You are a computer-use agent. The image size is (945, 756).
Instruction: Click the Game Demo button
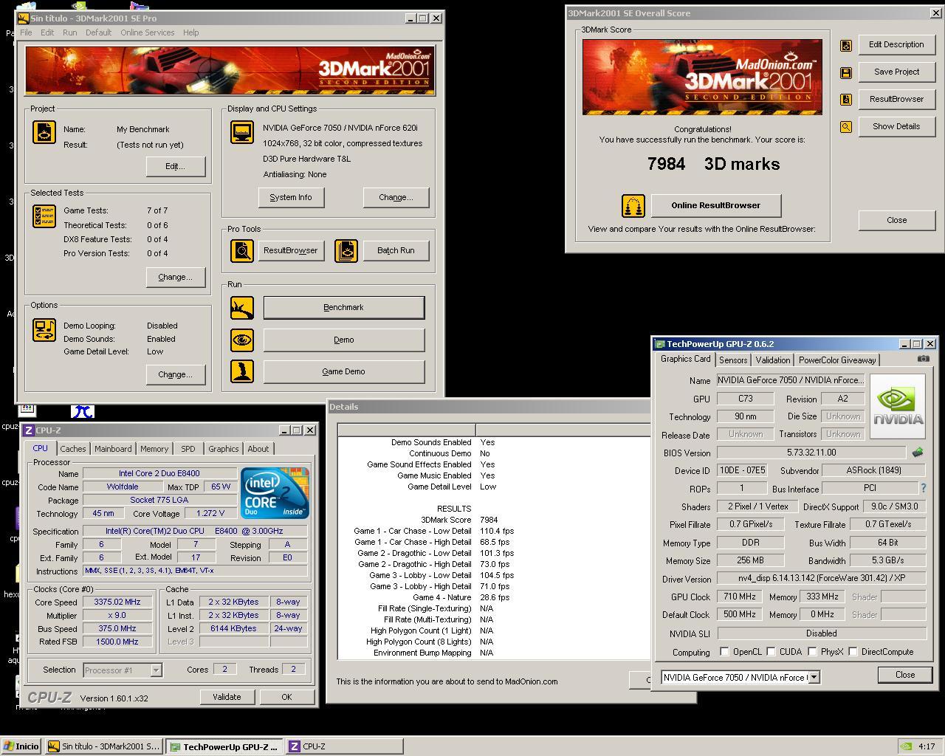click(x=344, y=371)
